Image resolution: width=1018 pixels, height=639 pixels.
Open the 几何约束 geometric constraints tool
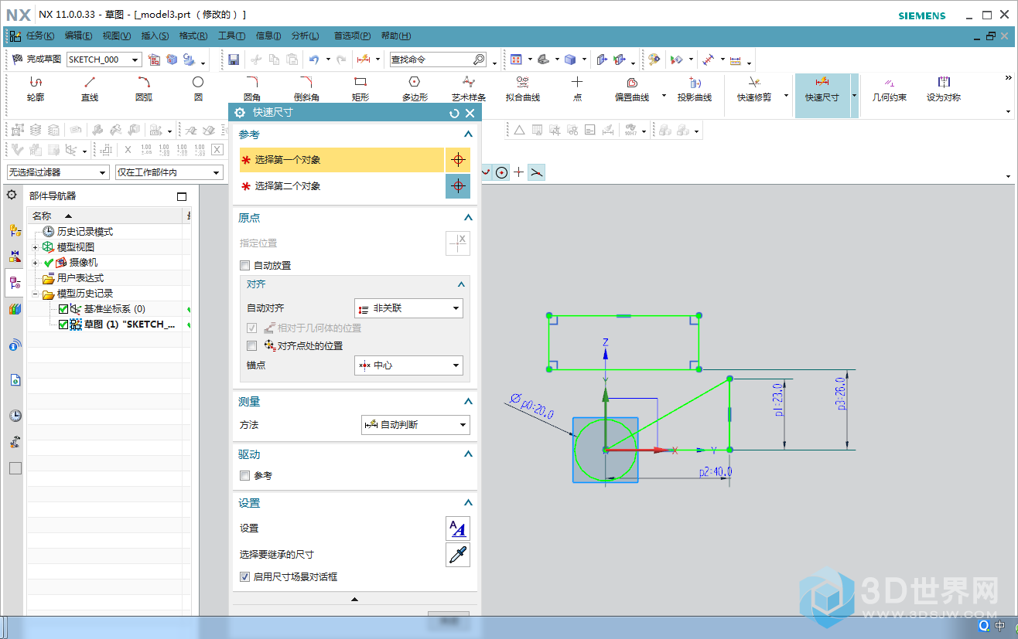[x=889, y=89]
